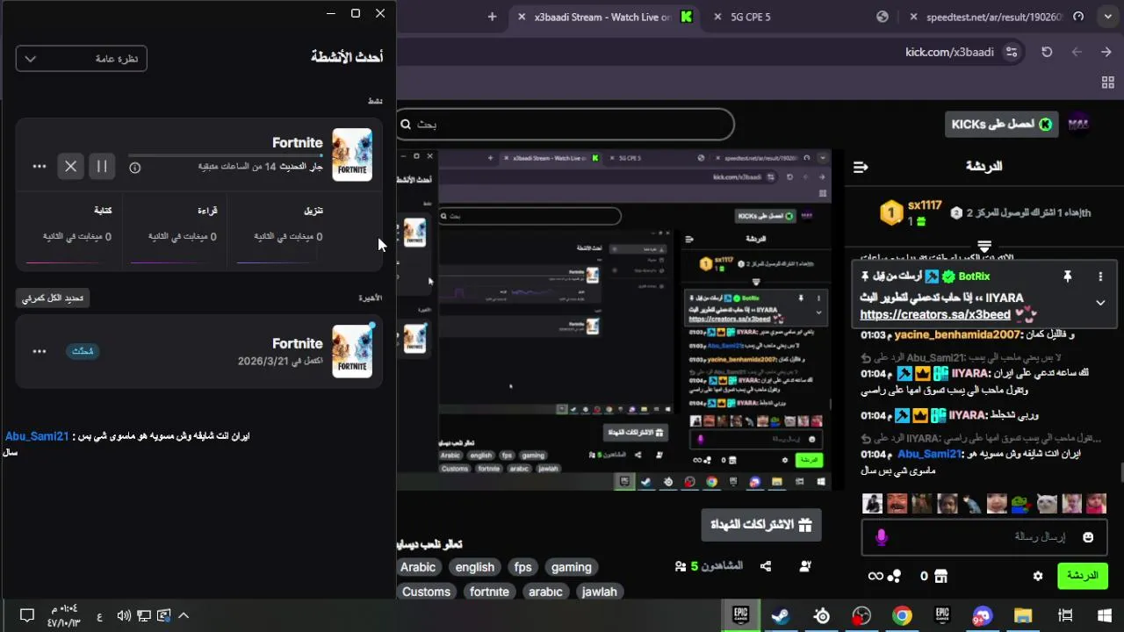The width and height of the screenshot is (1124, 632).
Task: Expand the gift leaderboard handle
Action: 984,247
